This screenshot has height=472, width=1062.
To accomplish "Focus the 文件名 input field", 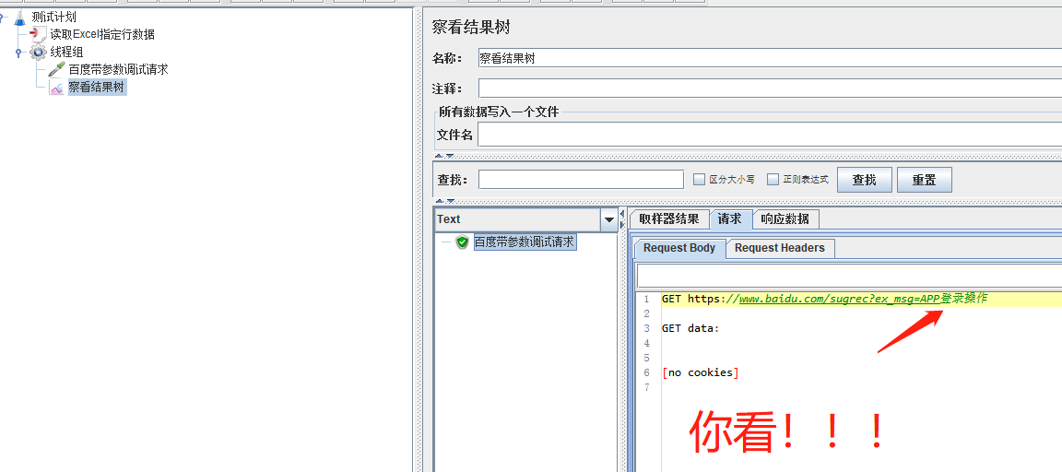I will tap(770, 135).
